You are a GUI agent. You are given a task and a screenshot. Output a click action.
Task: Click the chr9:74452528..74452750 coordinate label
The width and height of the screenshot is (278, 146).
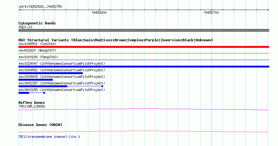40,7
